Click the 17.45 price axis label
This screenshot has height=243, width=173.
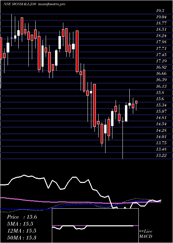coord(161,55)
